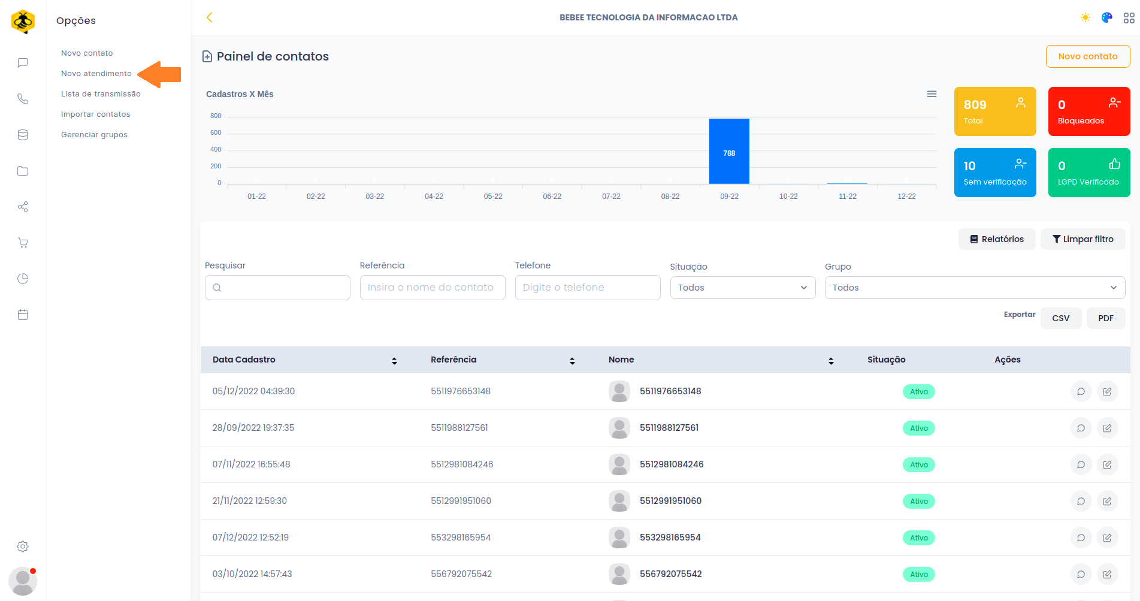Open the calendar icon in sidebar

pyautogui.click(x=23, y=315)
